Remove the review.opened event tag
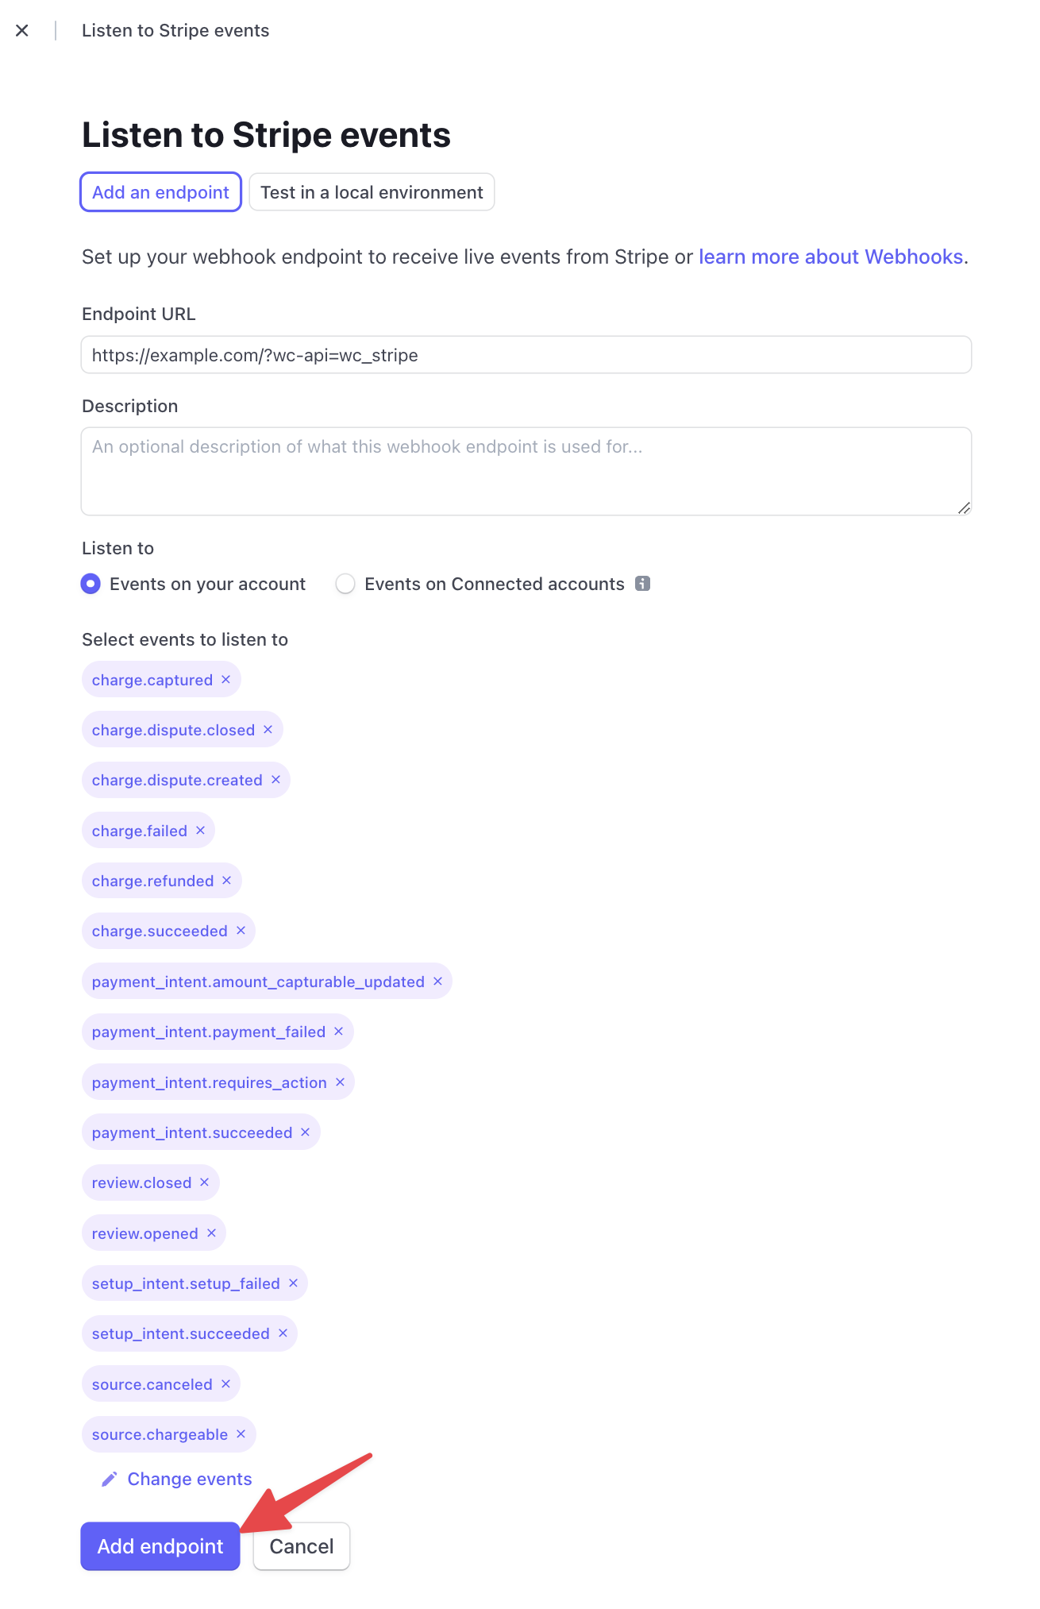This screenshot has width=1040, height=1609. pyautogui.click(x=211, y=1233)
